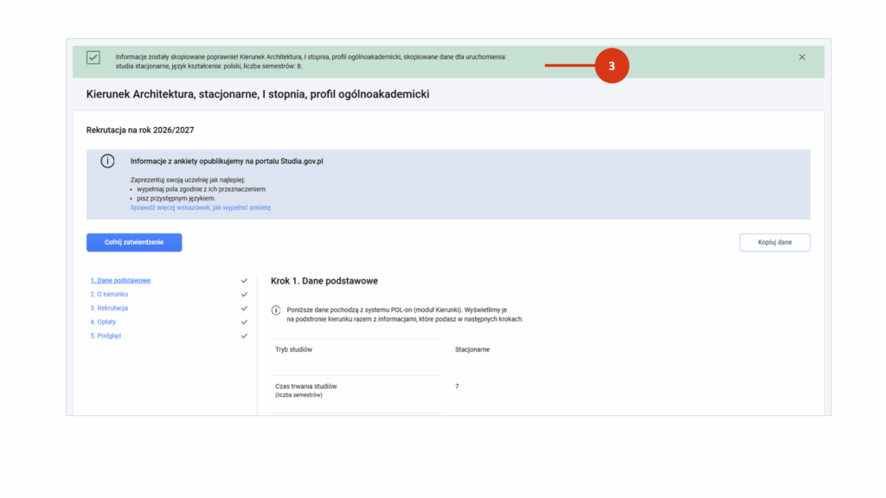Go to step '1. Dane podstawowe'
Screen dimensions: 886x498
[x=120, y=280]
